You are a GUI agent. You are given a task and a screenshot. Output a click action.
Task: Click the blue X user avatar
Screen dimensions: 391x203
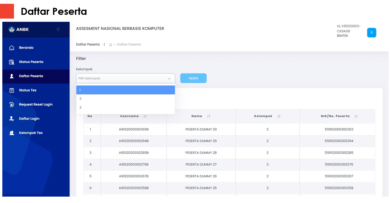click(x=372, y=33)
